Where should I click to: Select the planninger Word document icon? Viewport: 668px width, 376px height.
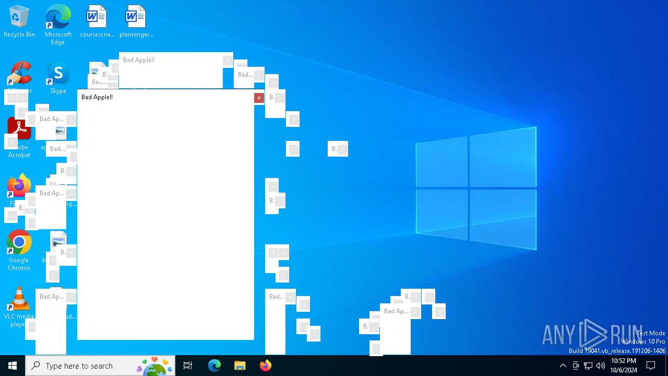point(136,22)
